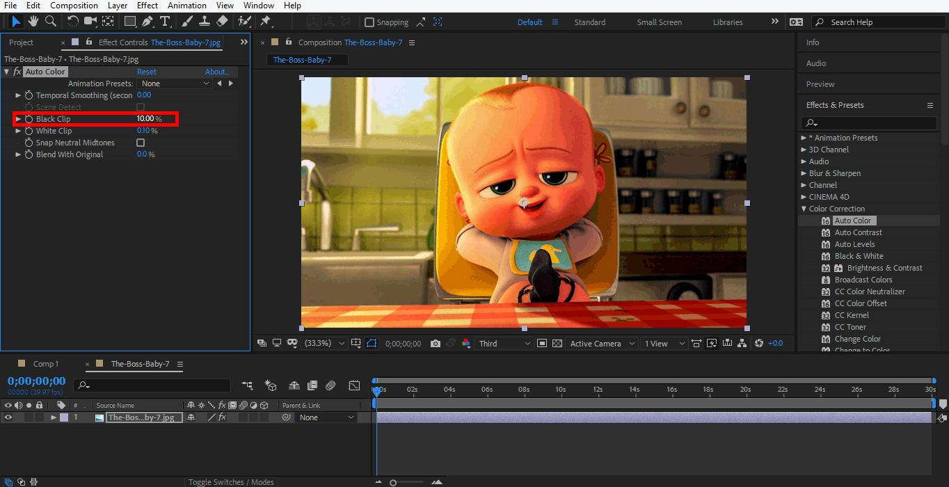The width and height of the screenshot is (949, 487).
Task: Open the Composition menu
Action: [x=74, y=6]
